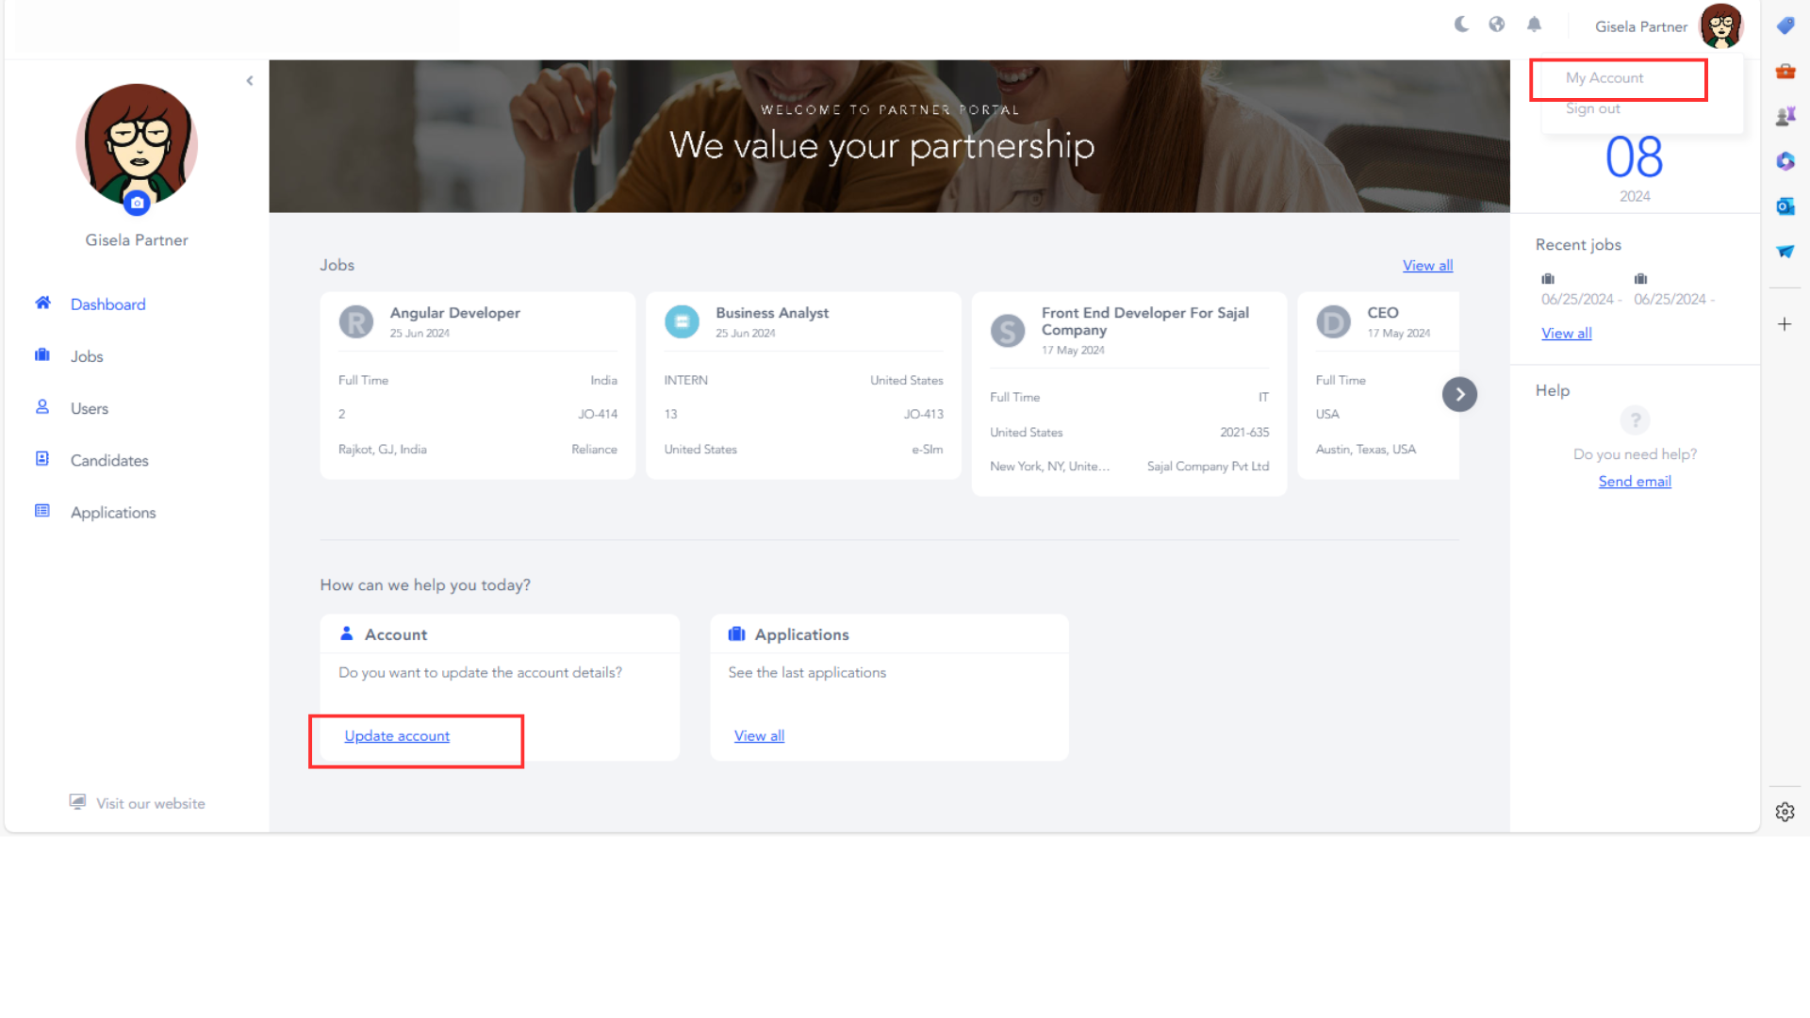Image resolution: width=1810 pixels, height=1018 pixels.
Task: Click the Applications list sidebar icon
Action: click(x=42, y=510)
